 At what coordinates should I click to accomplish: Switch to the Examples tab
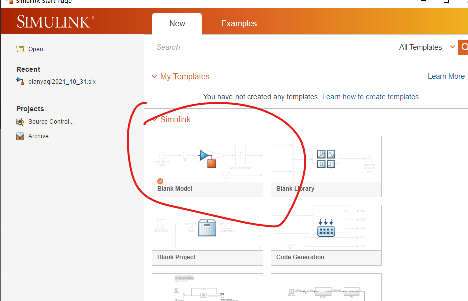click(239, 23)
